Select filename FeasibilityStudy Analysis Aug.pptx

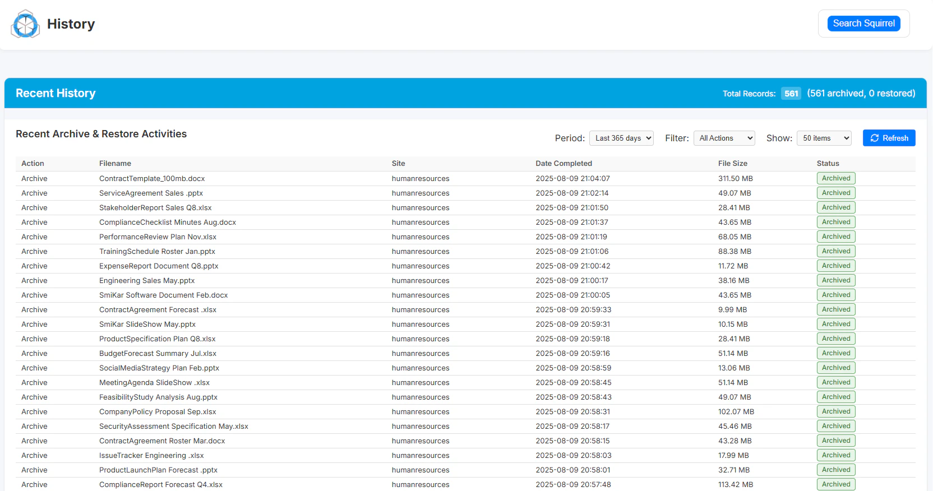pos(158,397)
